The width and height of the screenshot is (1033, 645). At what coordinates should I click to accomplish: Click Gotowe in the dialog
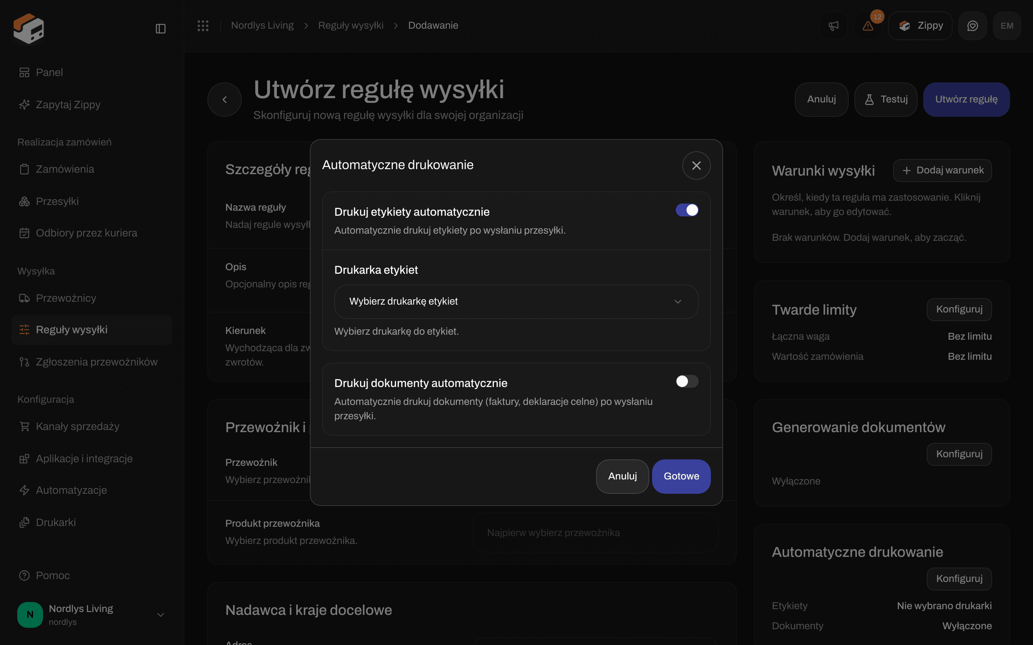[681, 477]
